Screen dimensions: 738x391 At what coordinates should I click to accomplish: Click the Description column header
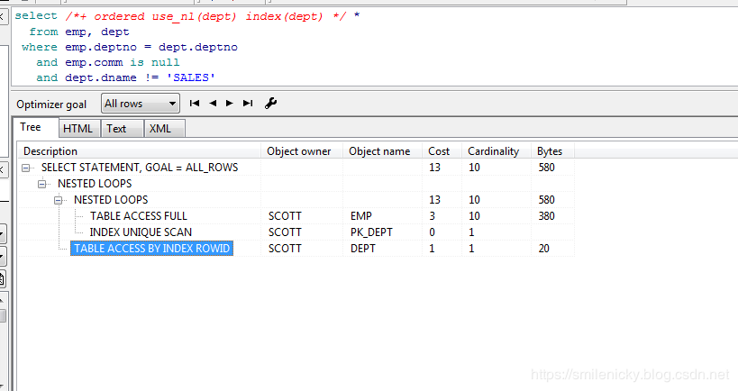pos(140,151)
